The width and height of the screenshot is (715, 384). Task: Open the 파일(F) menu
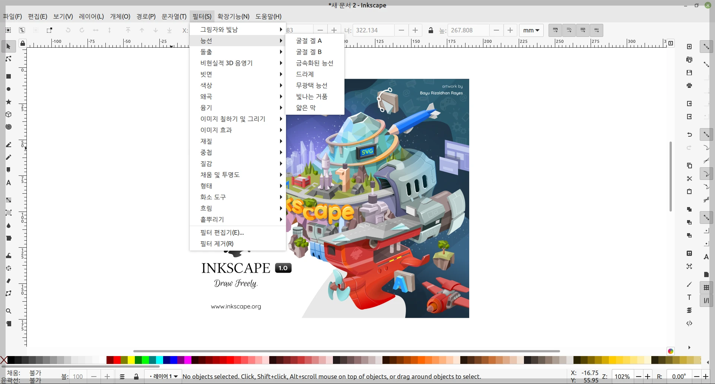12,16
